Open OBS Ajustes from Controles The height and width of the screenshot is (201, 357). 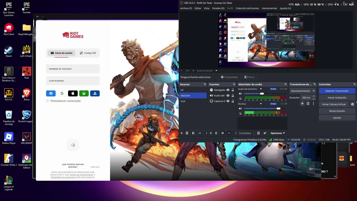click(337, 118)
